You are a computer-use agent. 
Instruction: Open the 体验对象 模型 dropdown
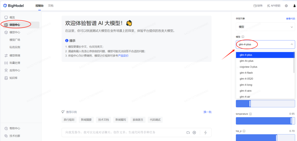coord(265,27)
